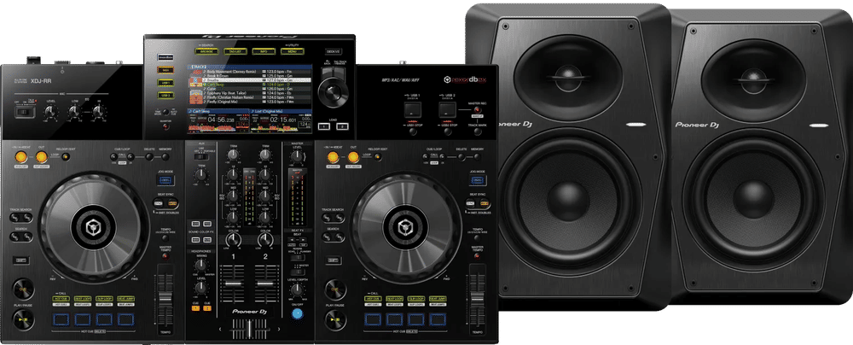Hit the left deck PLAY/PAUSE button
Image resolution: width=853 pixels, height=345 pixels.
point(23,320)
